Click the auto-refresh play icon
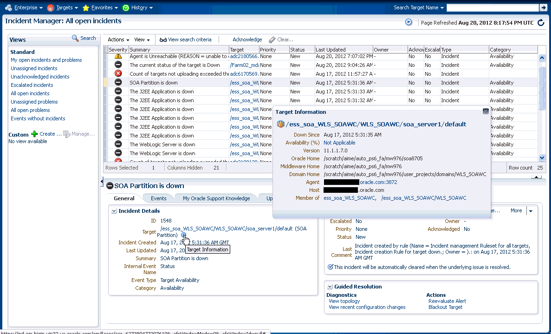Screen dimensions: 551x334 [408, 22]
